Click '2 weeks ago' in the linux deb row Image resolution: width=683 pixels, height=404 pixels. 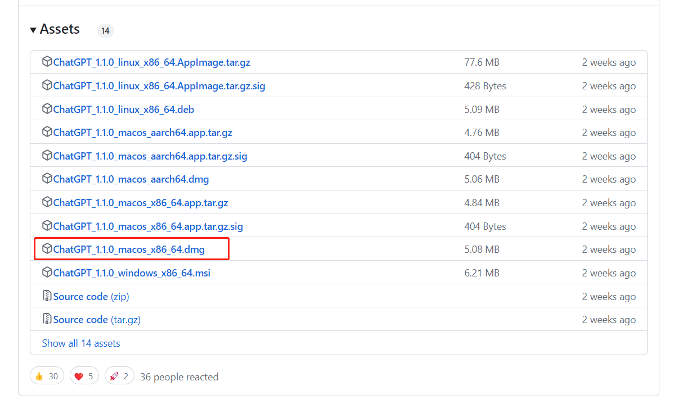[x=609, y=110]
